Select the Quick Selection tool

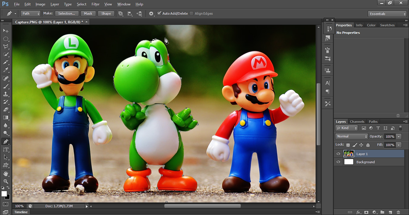pyautogui.click(x=5, y=54)
